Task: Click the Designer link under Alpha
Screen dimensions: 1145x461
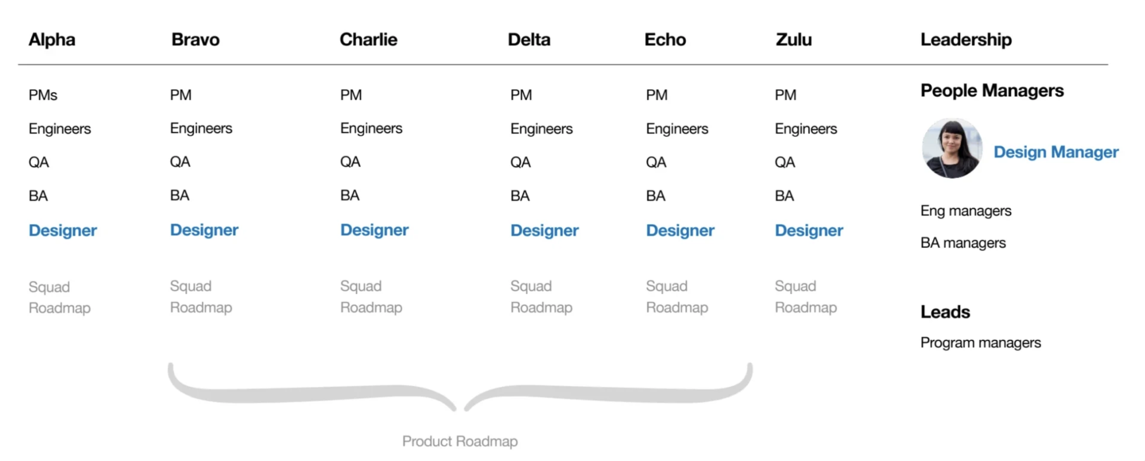Action: (63, 230)
